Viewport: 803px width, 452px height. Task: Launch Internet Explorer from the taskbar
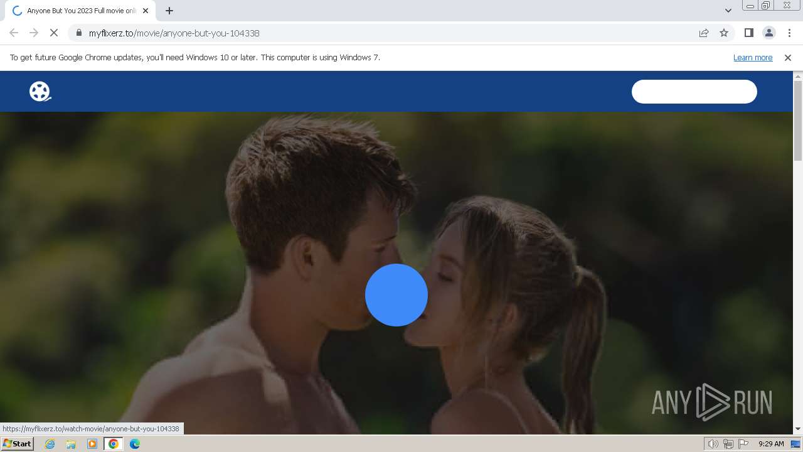point(50,444)
